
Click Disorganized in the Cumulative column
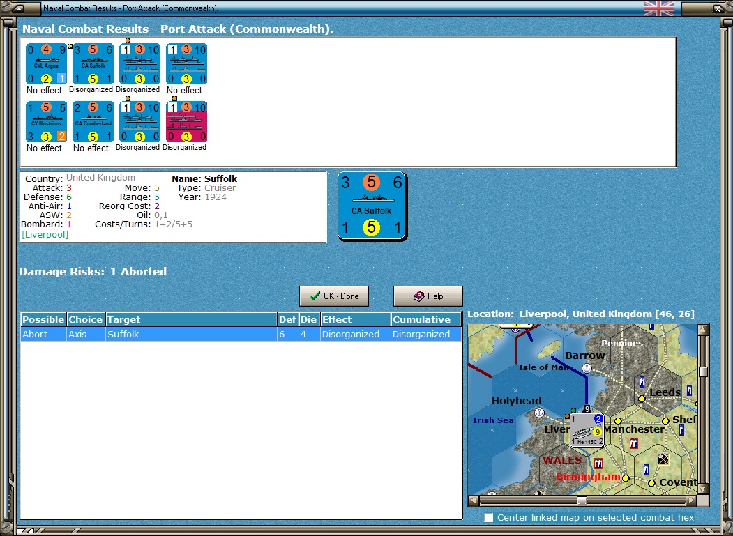[426, 334]
